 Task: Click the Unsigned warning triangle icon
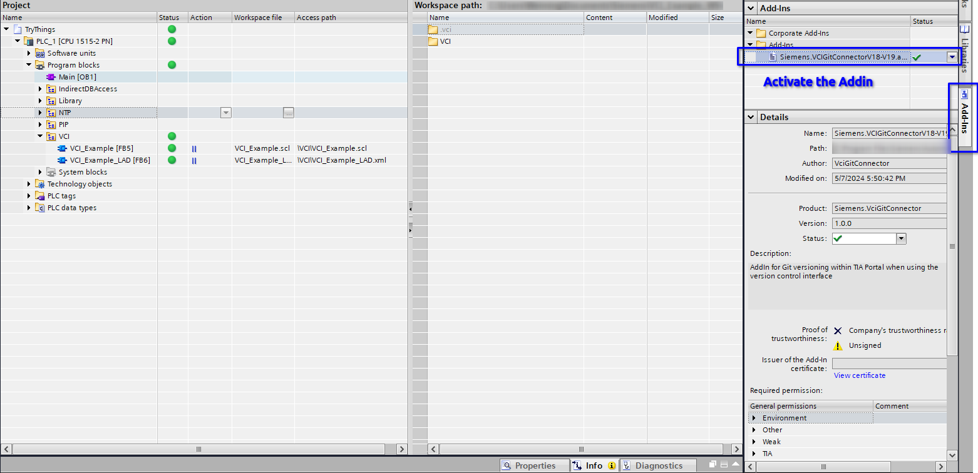(838, 346)
